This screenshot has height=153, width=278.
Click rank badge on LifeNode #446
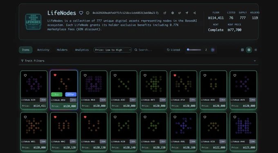coord(253,142)
